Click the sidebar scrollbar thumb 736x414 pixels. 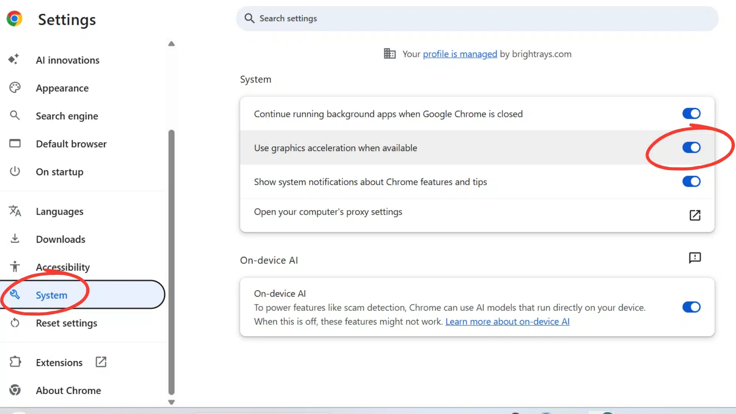point(171,263)
